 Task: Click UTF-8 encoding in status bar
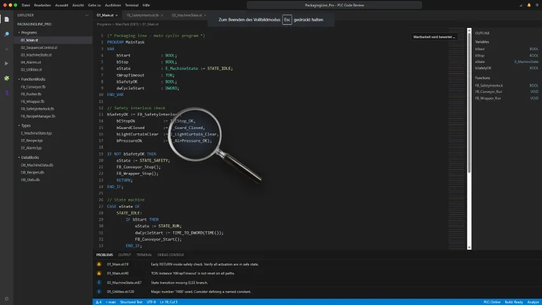point(151,302)
